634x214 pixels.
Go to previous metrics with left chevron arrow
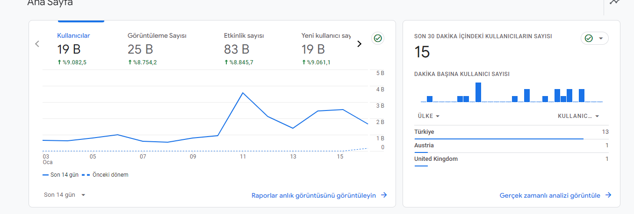point(37,44)
